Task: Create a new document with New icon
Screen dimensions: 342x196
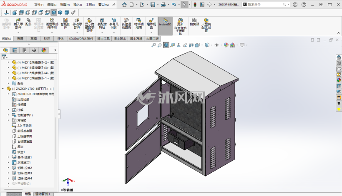Action: (131, 4)
